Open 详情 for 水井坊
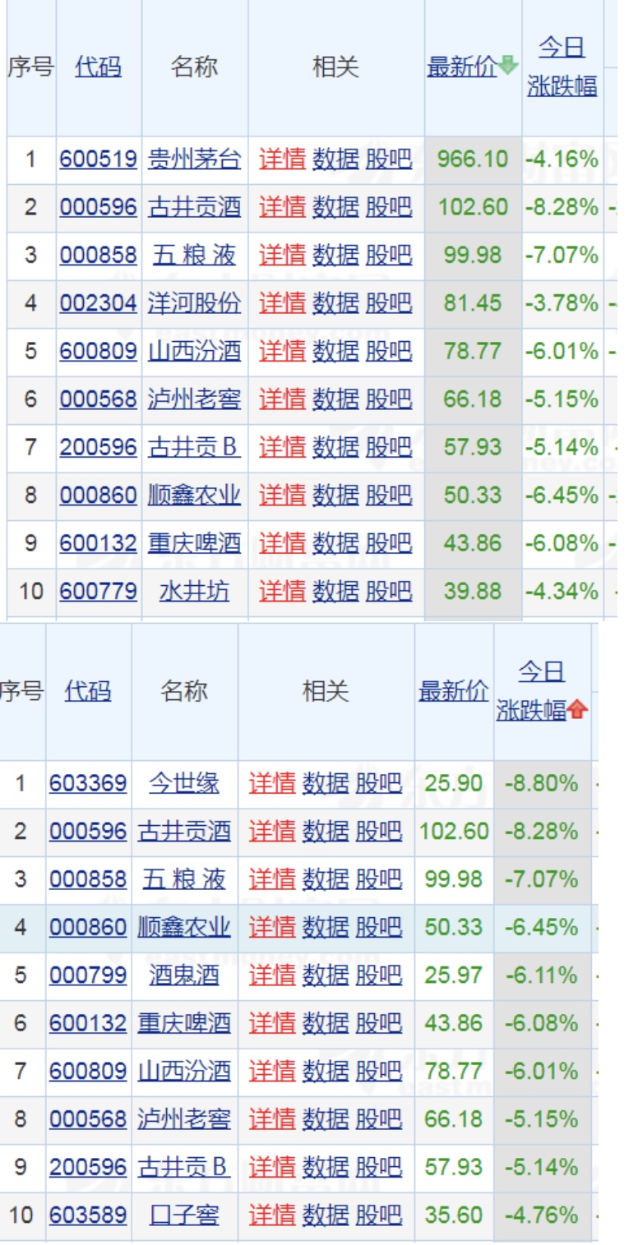This screenshot has height=1245, width=638. click(283, 591)
